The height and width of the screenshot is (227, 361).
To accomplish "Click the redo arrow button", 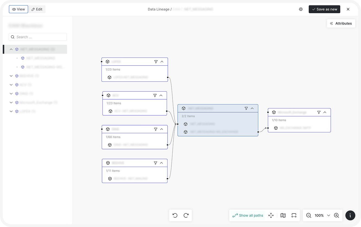I will tap(186, 215).
